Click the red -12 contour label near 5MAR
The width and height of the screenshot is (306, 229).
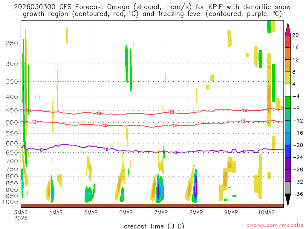[x=103, y=125]
